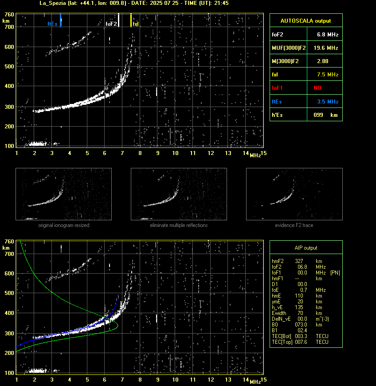Viewport: 376px width, 386px height.
Task: Click the '760' height label of the bottom ionogram
Action: pyautogui.click(x=9, y=242)
